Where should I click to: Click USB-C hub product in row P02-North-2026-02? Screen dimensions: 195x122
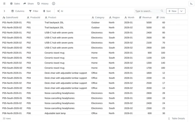click(x=59, y=43)
